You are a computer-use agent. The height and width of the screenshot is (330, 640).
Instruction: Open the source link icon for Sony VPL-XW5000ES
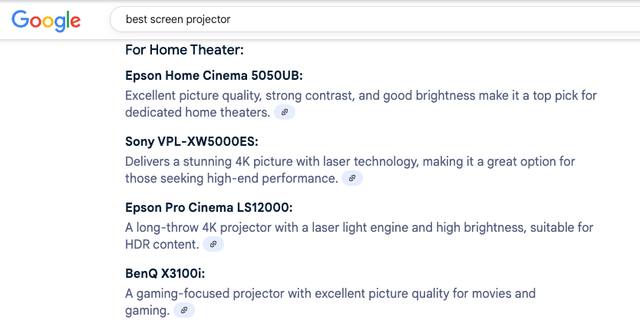coord(352,178)
